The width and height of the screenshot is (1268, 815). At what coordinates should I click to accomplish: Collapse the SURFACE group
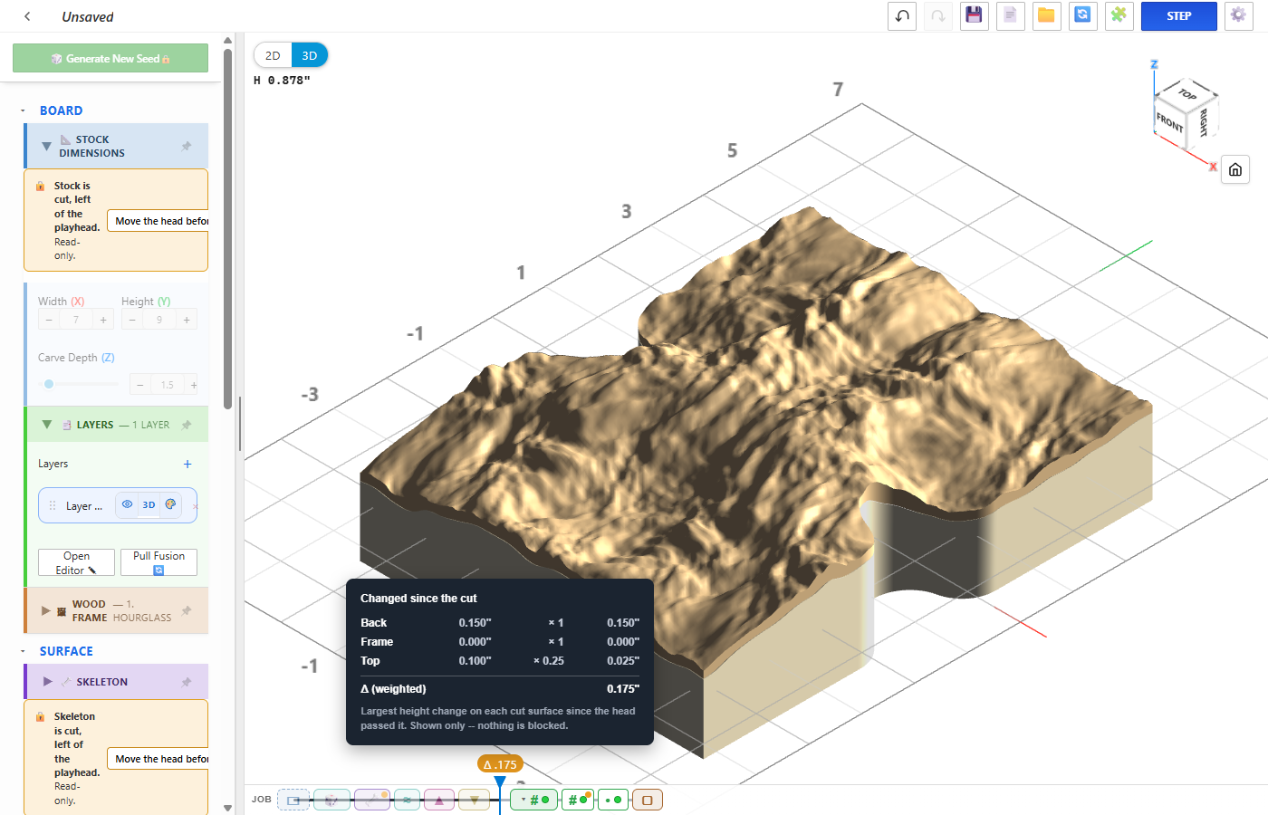pyautogui.click(x=24, y=651)
